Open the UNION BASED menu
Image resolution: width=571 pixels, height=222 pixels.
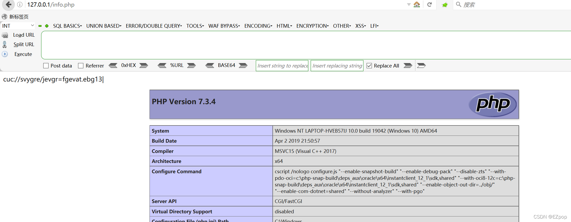(x=104, y=26)
